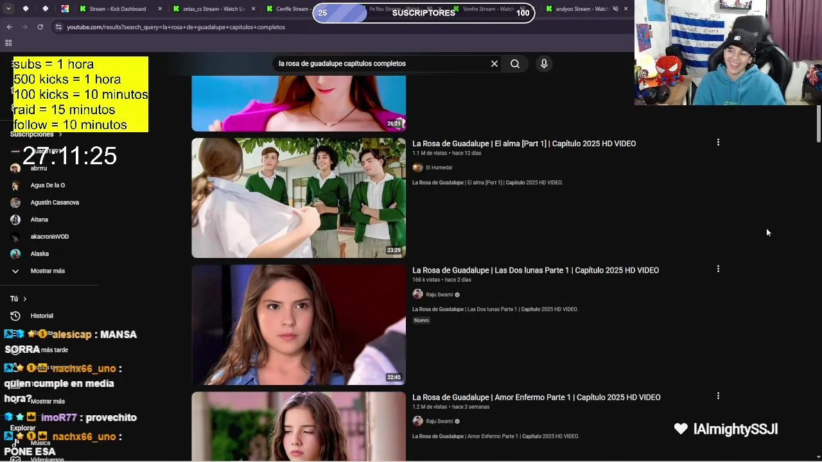The image size is (822, 462).
Task: Open El alma Part 1 video title
Action: tap(524, 143)
